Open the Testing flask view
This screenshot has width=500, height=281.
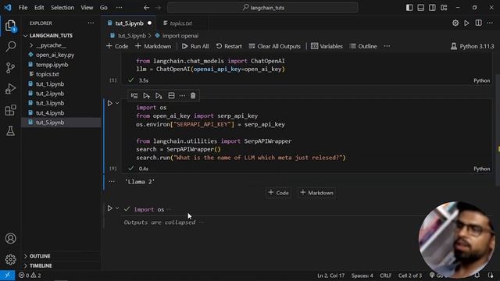coord(10,131)
